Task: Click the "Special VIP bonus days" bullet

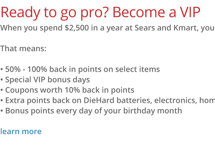Action: [47, 80]
